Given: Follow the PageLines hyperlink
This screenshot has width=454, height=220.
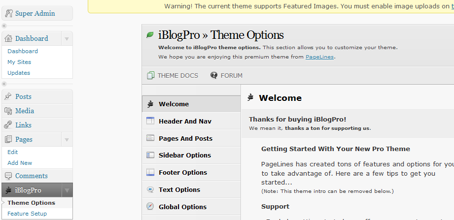Looking at the screenshot, I should coord(319,57).
